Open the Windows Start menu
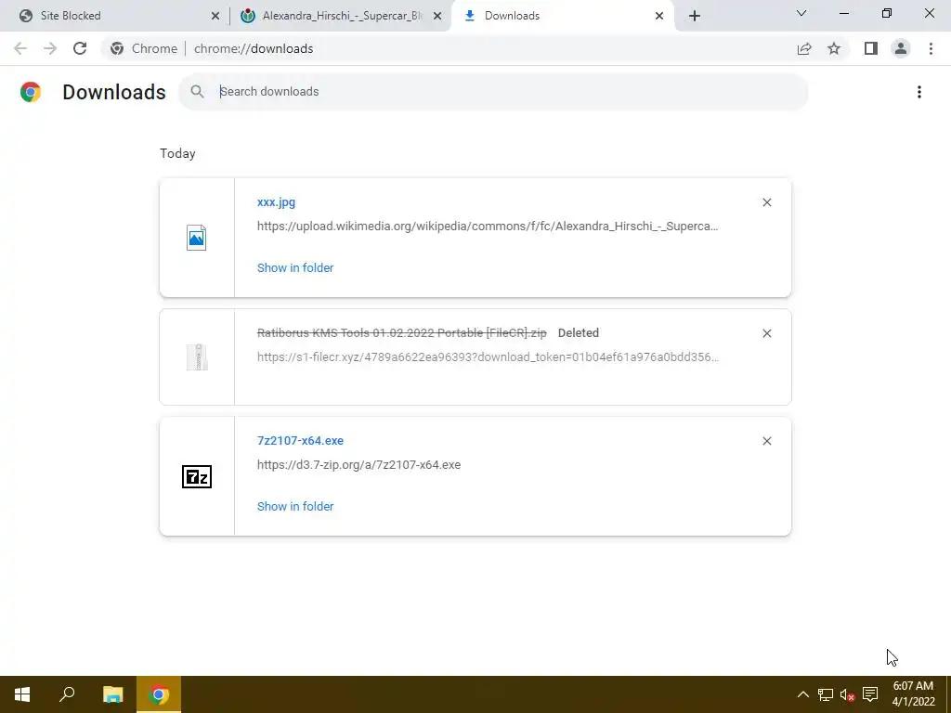 [x=22, y=694]
